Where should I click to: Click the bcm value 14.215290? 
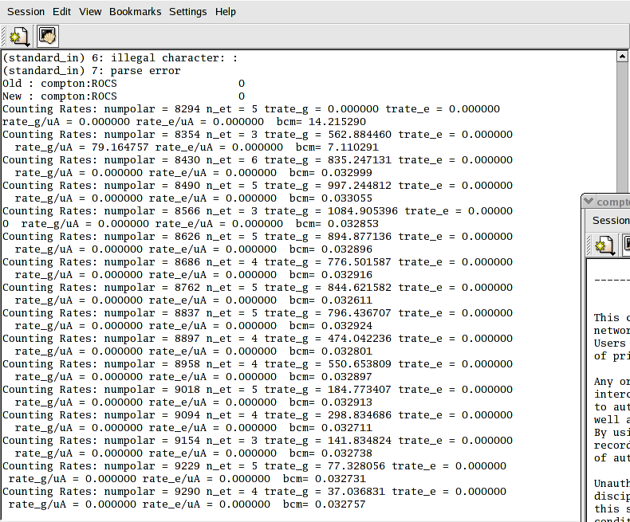(x=337, y=122)
